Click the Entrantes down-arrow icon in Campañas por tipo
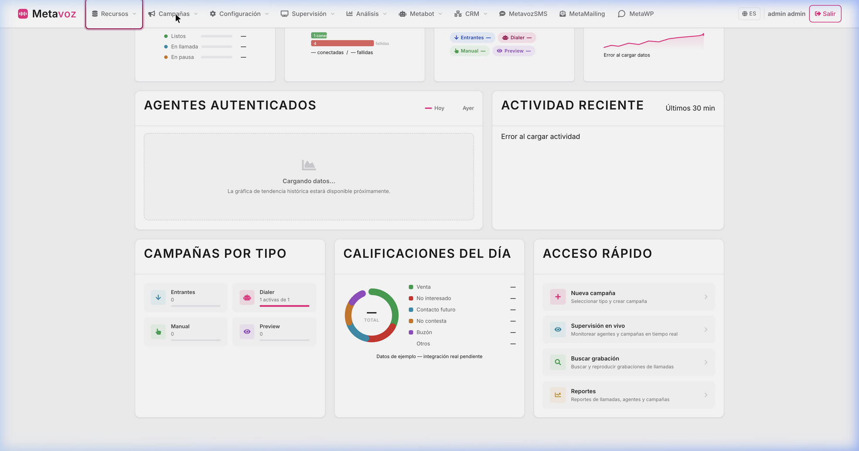 [x=158, y=297]
